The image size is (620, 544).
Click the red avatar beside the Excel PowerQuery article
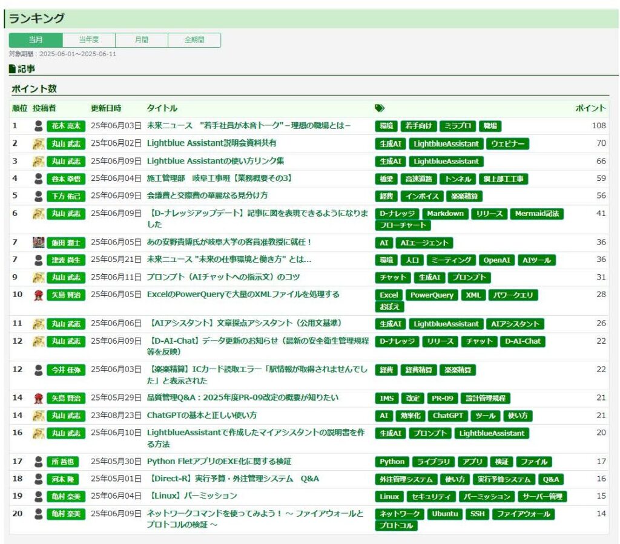(39, 295)
